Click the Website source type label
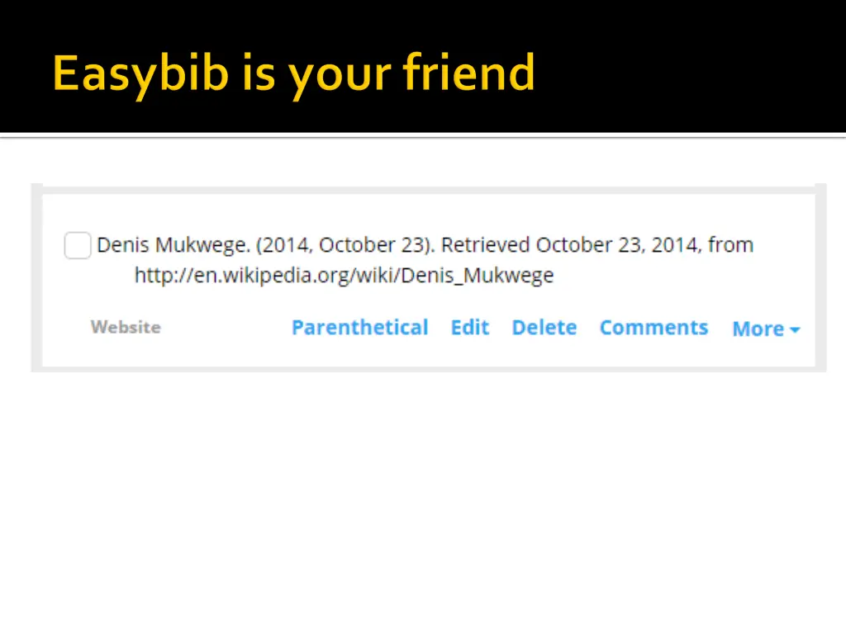 pyautogui.click(x=126, y=327)
